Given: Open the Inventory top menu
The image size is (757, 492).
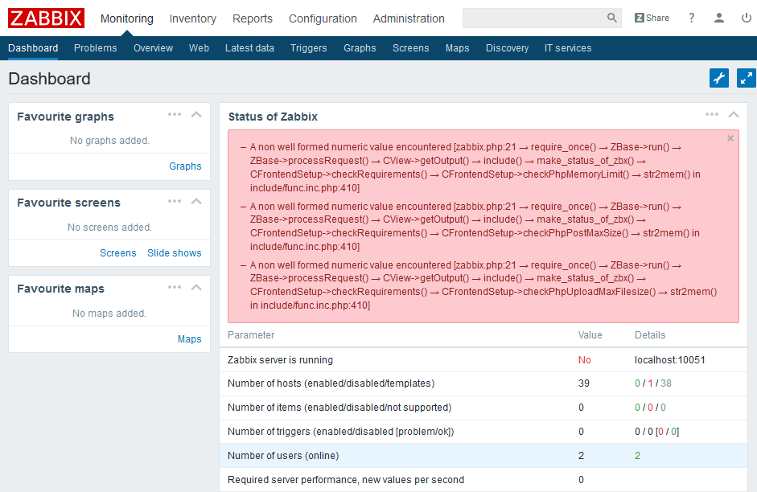Looking at the screenshot, I should [x=192, y=18].
